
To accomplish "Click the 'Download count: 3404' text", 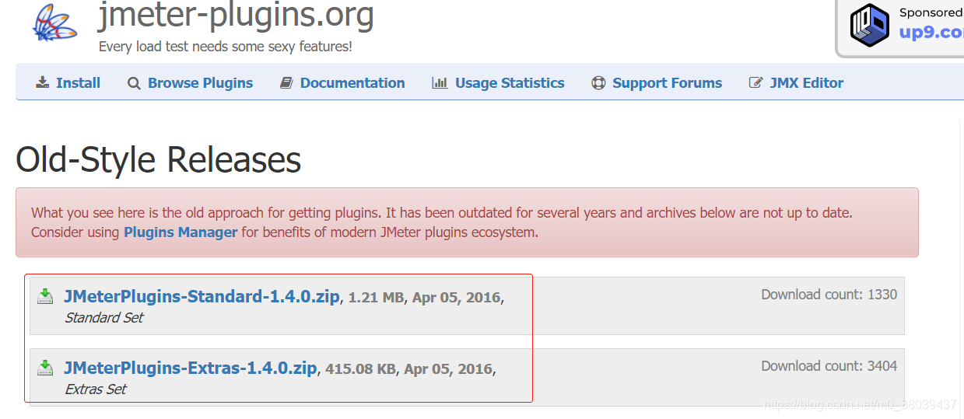I will pyautogui.click(x=829, y=366).
